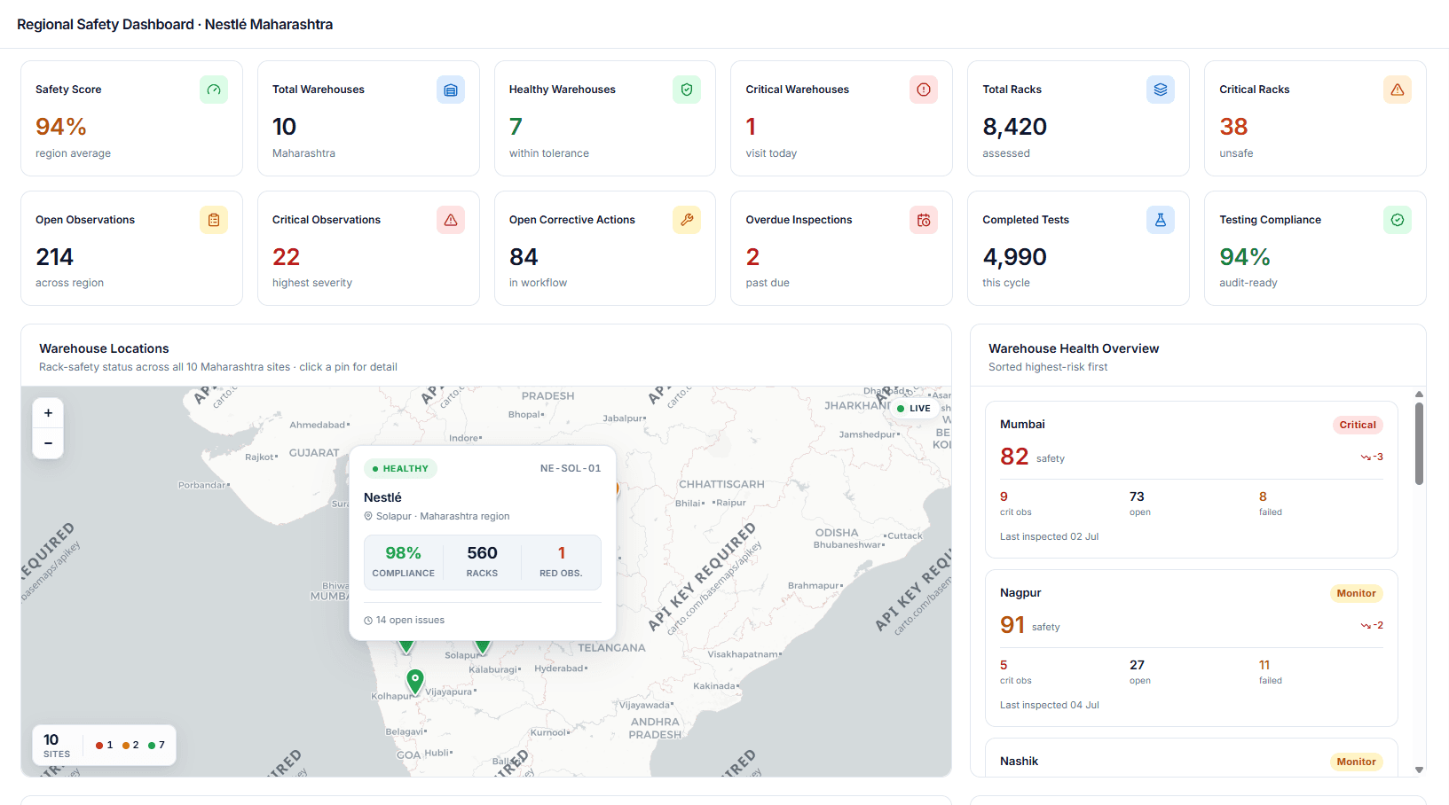Click the Critical Observations warning icon

[x=451, y=220]
